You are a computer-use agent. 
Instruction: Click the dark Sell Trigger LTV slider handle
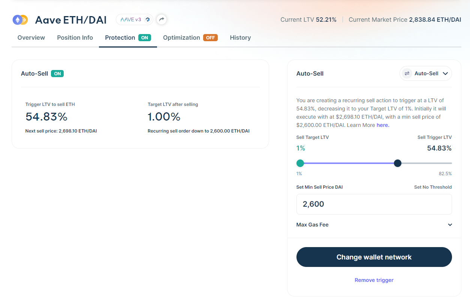[x=398, y=163]
